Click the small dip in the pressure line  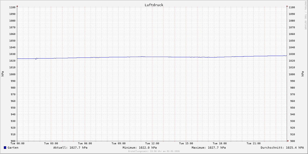tap(36, 59)
